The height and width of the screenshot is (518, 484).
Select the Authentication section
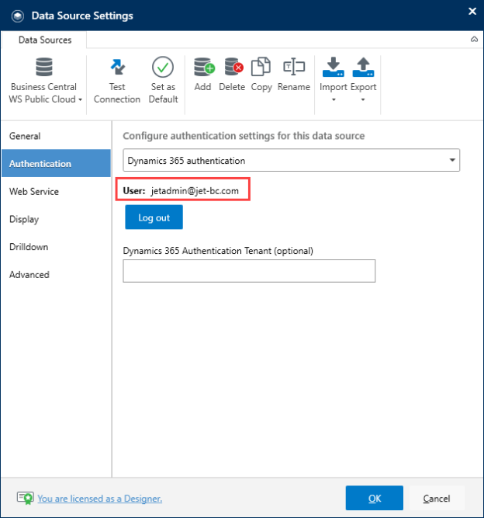[x=56, y=163]
